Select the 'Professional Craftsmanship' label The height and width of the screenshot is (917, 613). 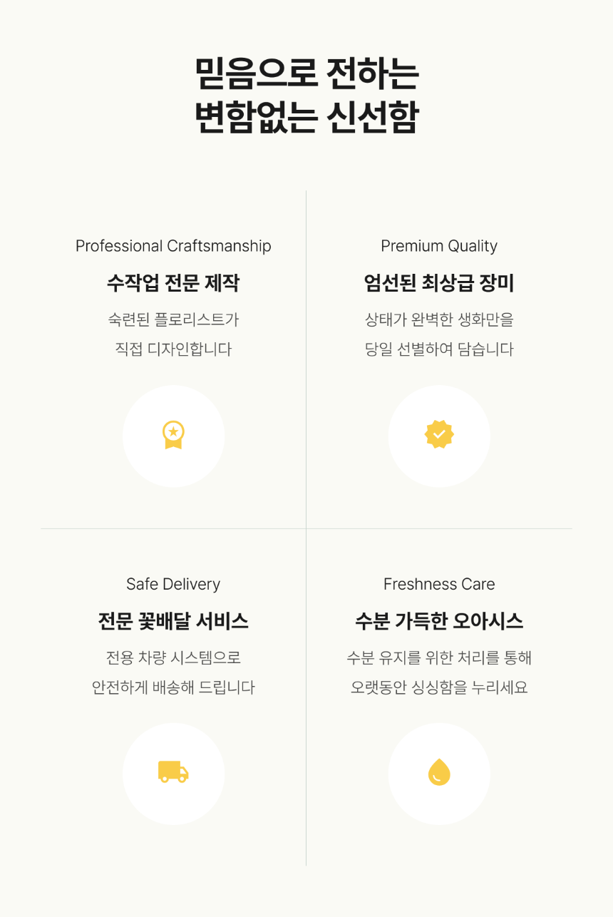[x=173, y=246]
